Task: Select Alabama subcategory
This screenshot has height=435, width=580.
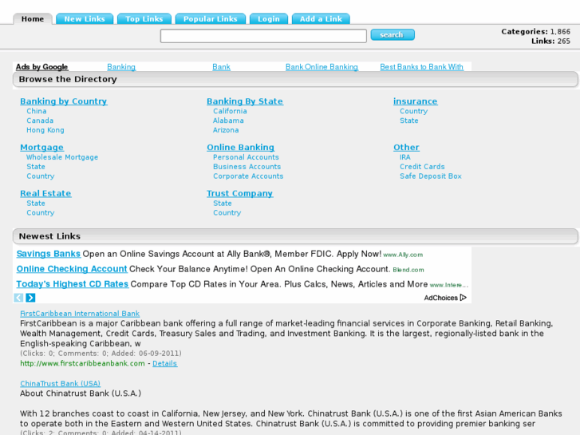Action: tap(228, 121)
